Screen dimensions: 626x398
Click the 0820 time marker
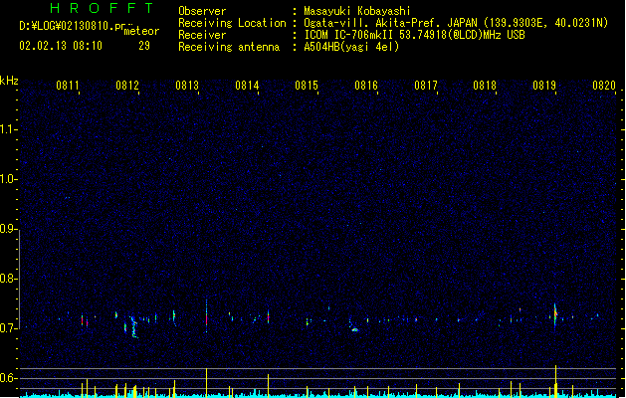[x=604, y=86]
